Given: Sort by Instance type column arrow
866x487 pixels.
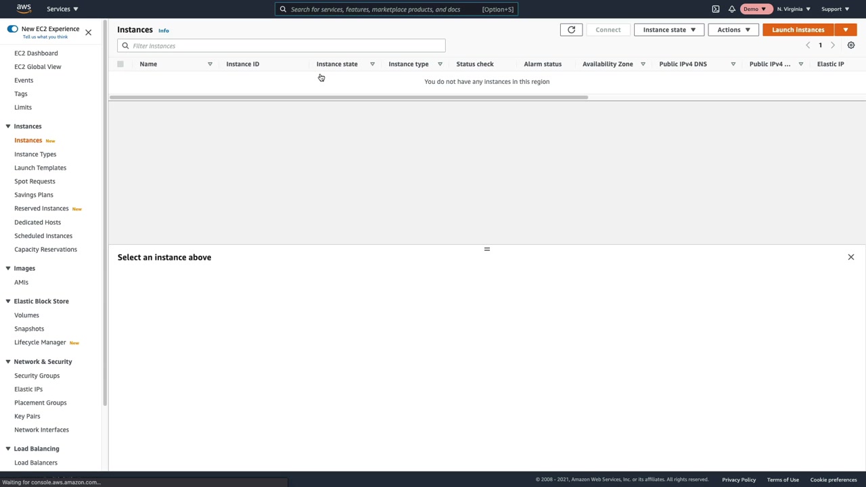Looking at the screenshot, I should (440, 64).
